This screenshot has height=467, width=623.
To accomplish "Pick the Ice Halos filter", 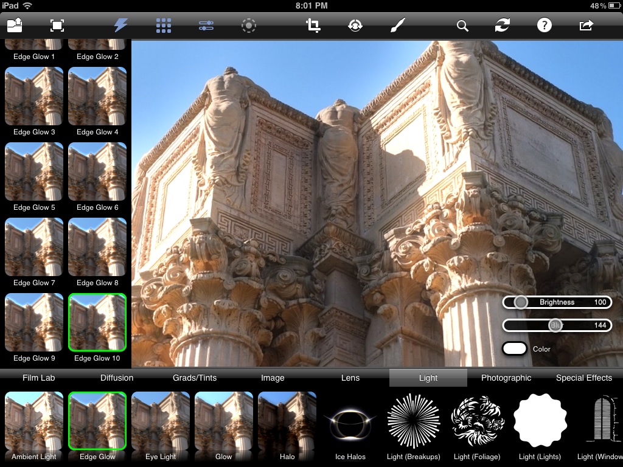I will click(350, 424).
